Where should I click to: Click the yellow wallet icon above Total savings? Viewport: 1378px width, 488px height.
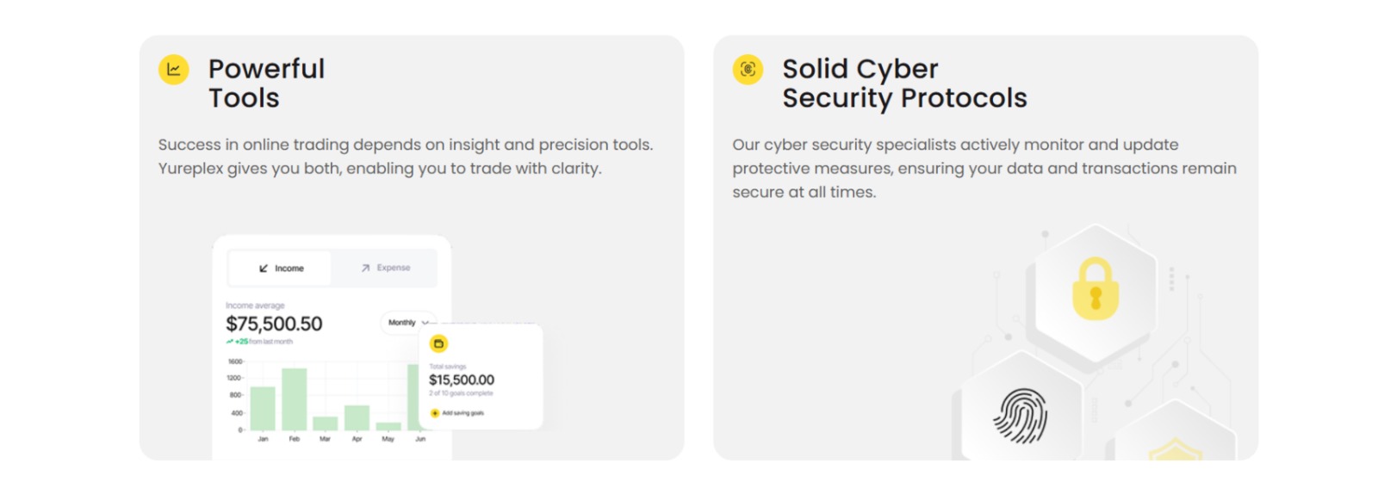pyautogui.click(x=439, y=344)
